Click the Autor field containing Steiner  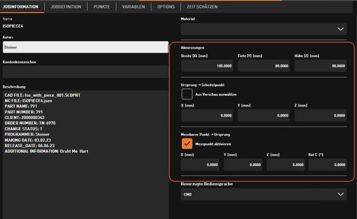[85, 47]
